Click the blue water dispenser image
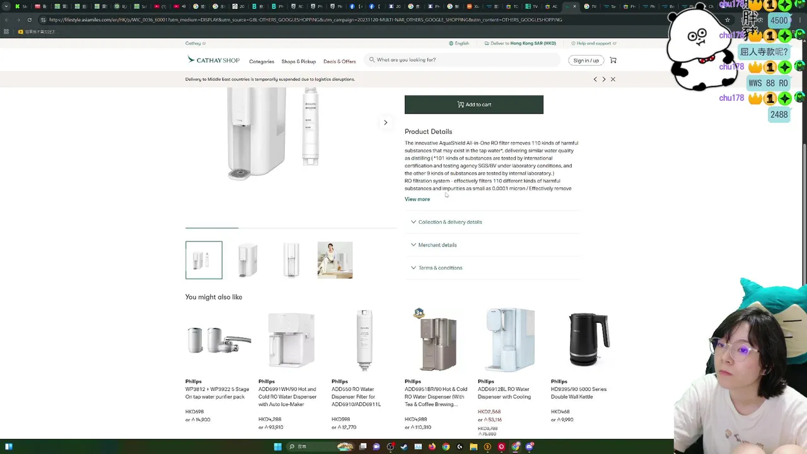 510,339
